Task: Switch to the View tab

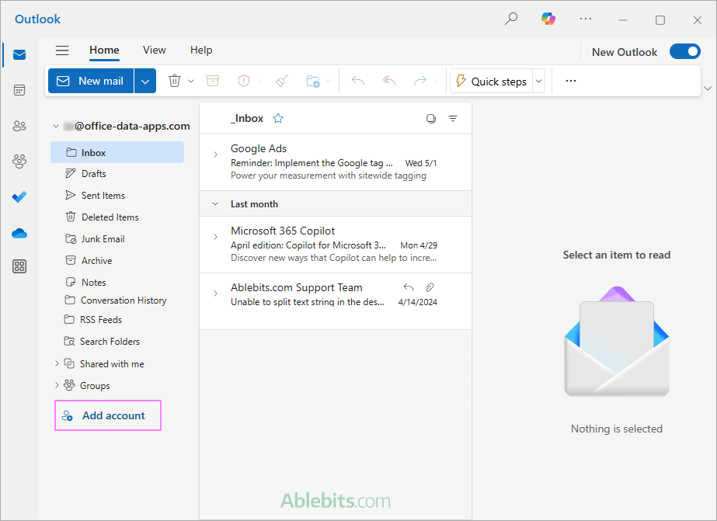Action: coord(154,50)
